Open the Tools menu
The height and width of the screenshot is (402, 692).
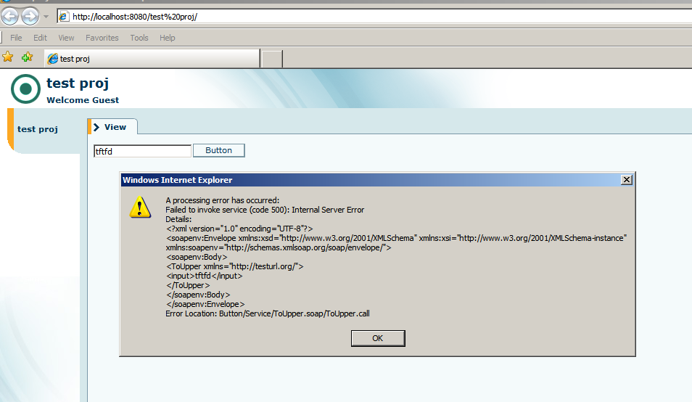click(139, 38)
